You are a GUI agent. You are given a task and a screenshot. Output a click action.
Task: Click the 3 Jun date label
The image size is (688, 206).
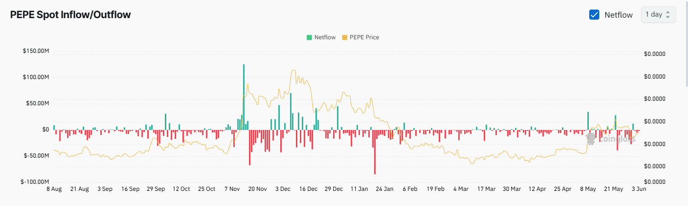tap(638, 189)
